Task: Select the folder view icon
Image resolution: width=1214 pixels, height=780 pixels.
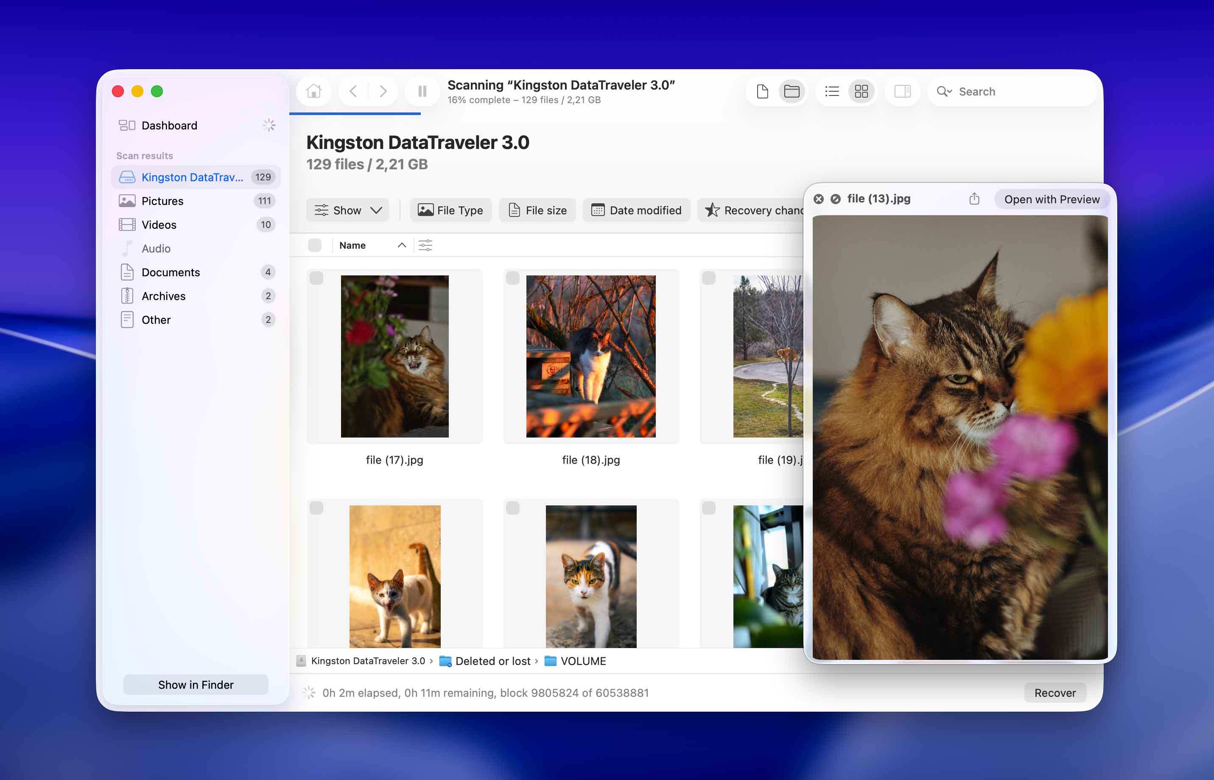Action: coord(792,91)
